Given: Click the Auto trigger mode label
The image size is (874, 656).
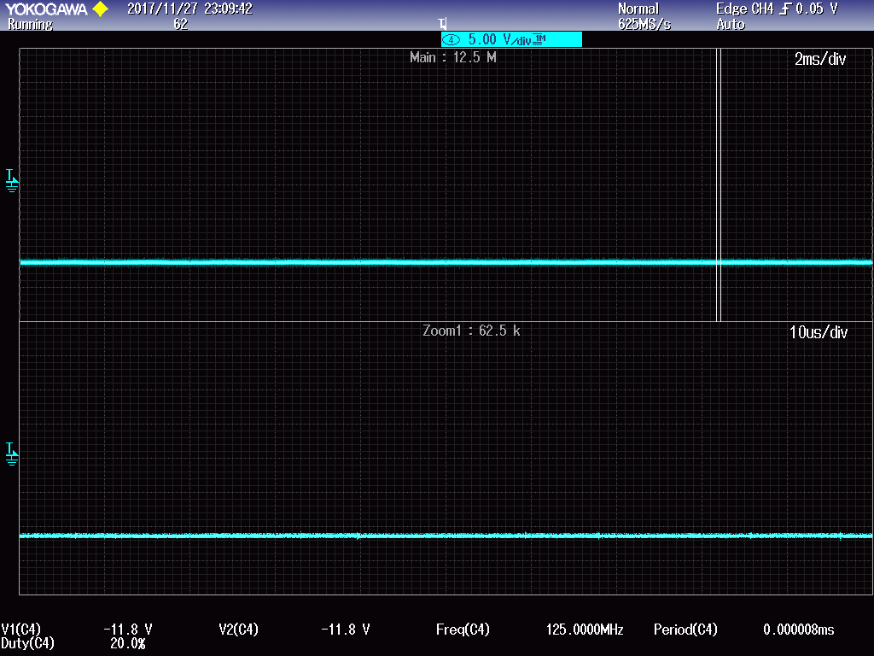Looking at the screenshot, I should pyautogui.click(x=731, y=24).
